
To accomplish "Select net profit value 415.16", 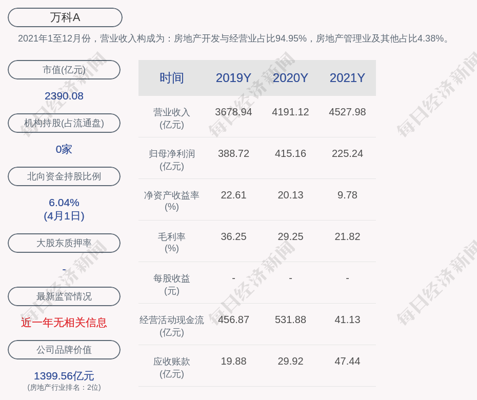I will (x=290, y=154).
